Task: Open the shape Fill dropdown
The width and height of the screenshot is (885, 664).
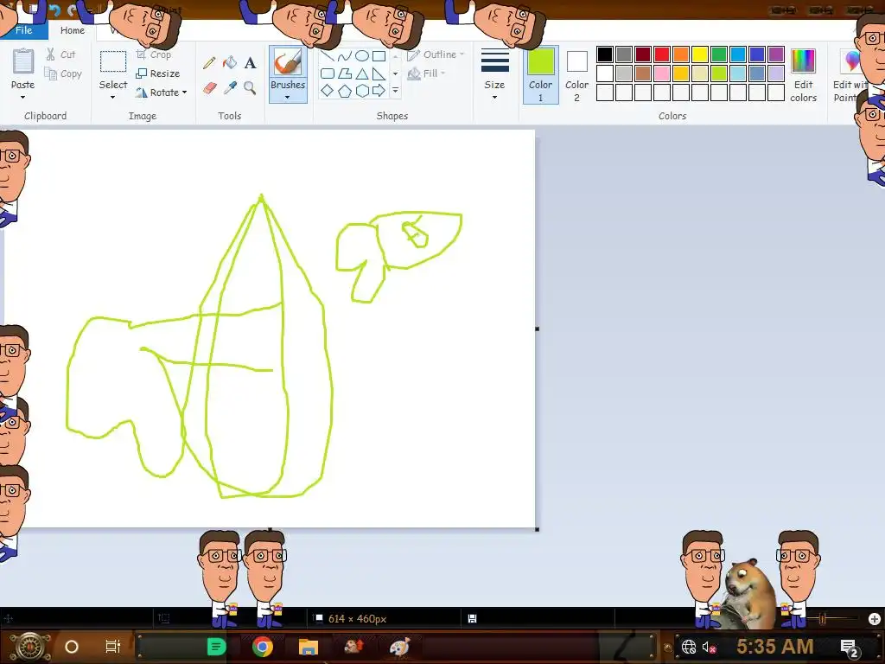Action: click(x=426, y=73)
